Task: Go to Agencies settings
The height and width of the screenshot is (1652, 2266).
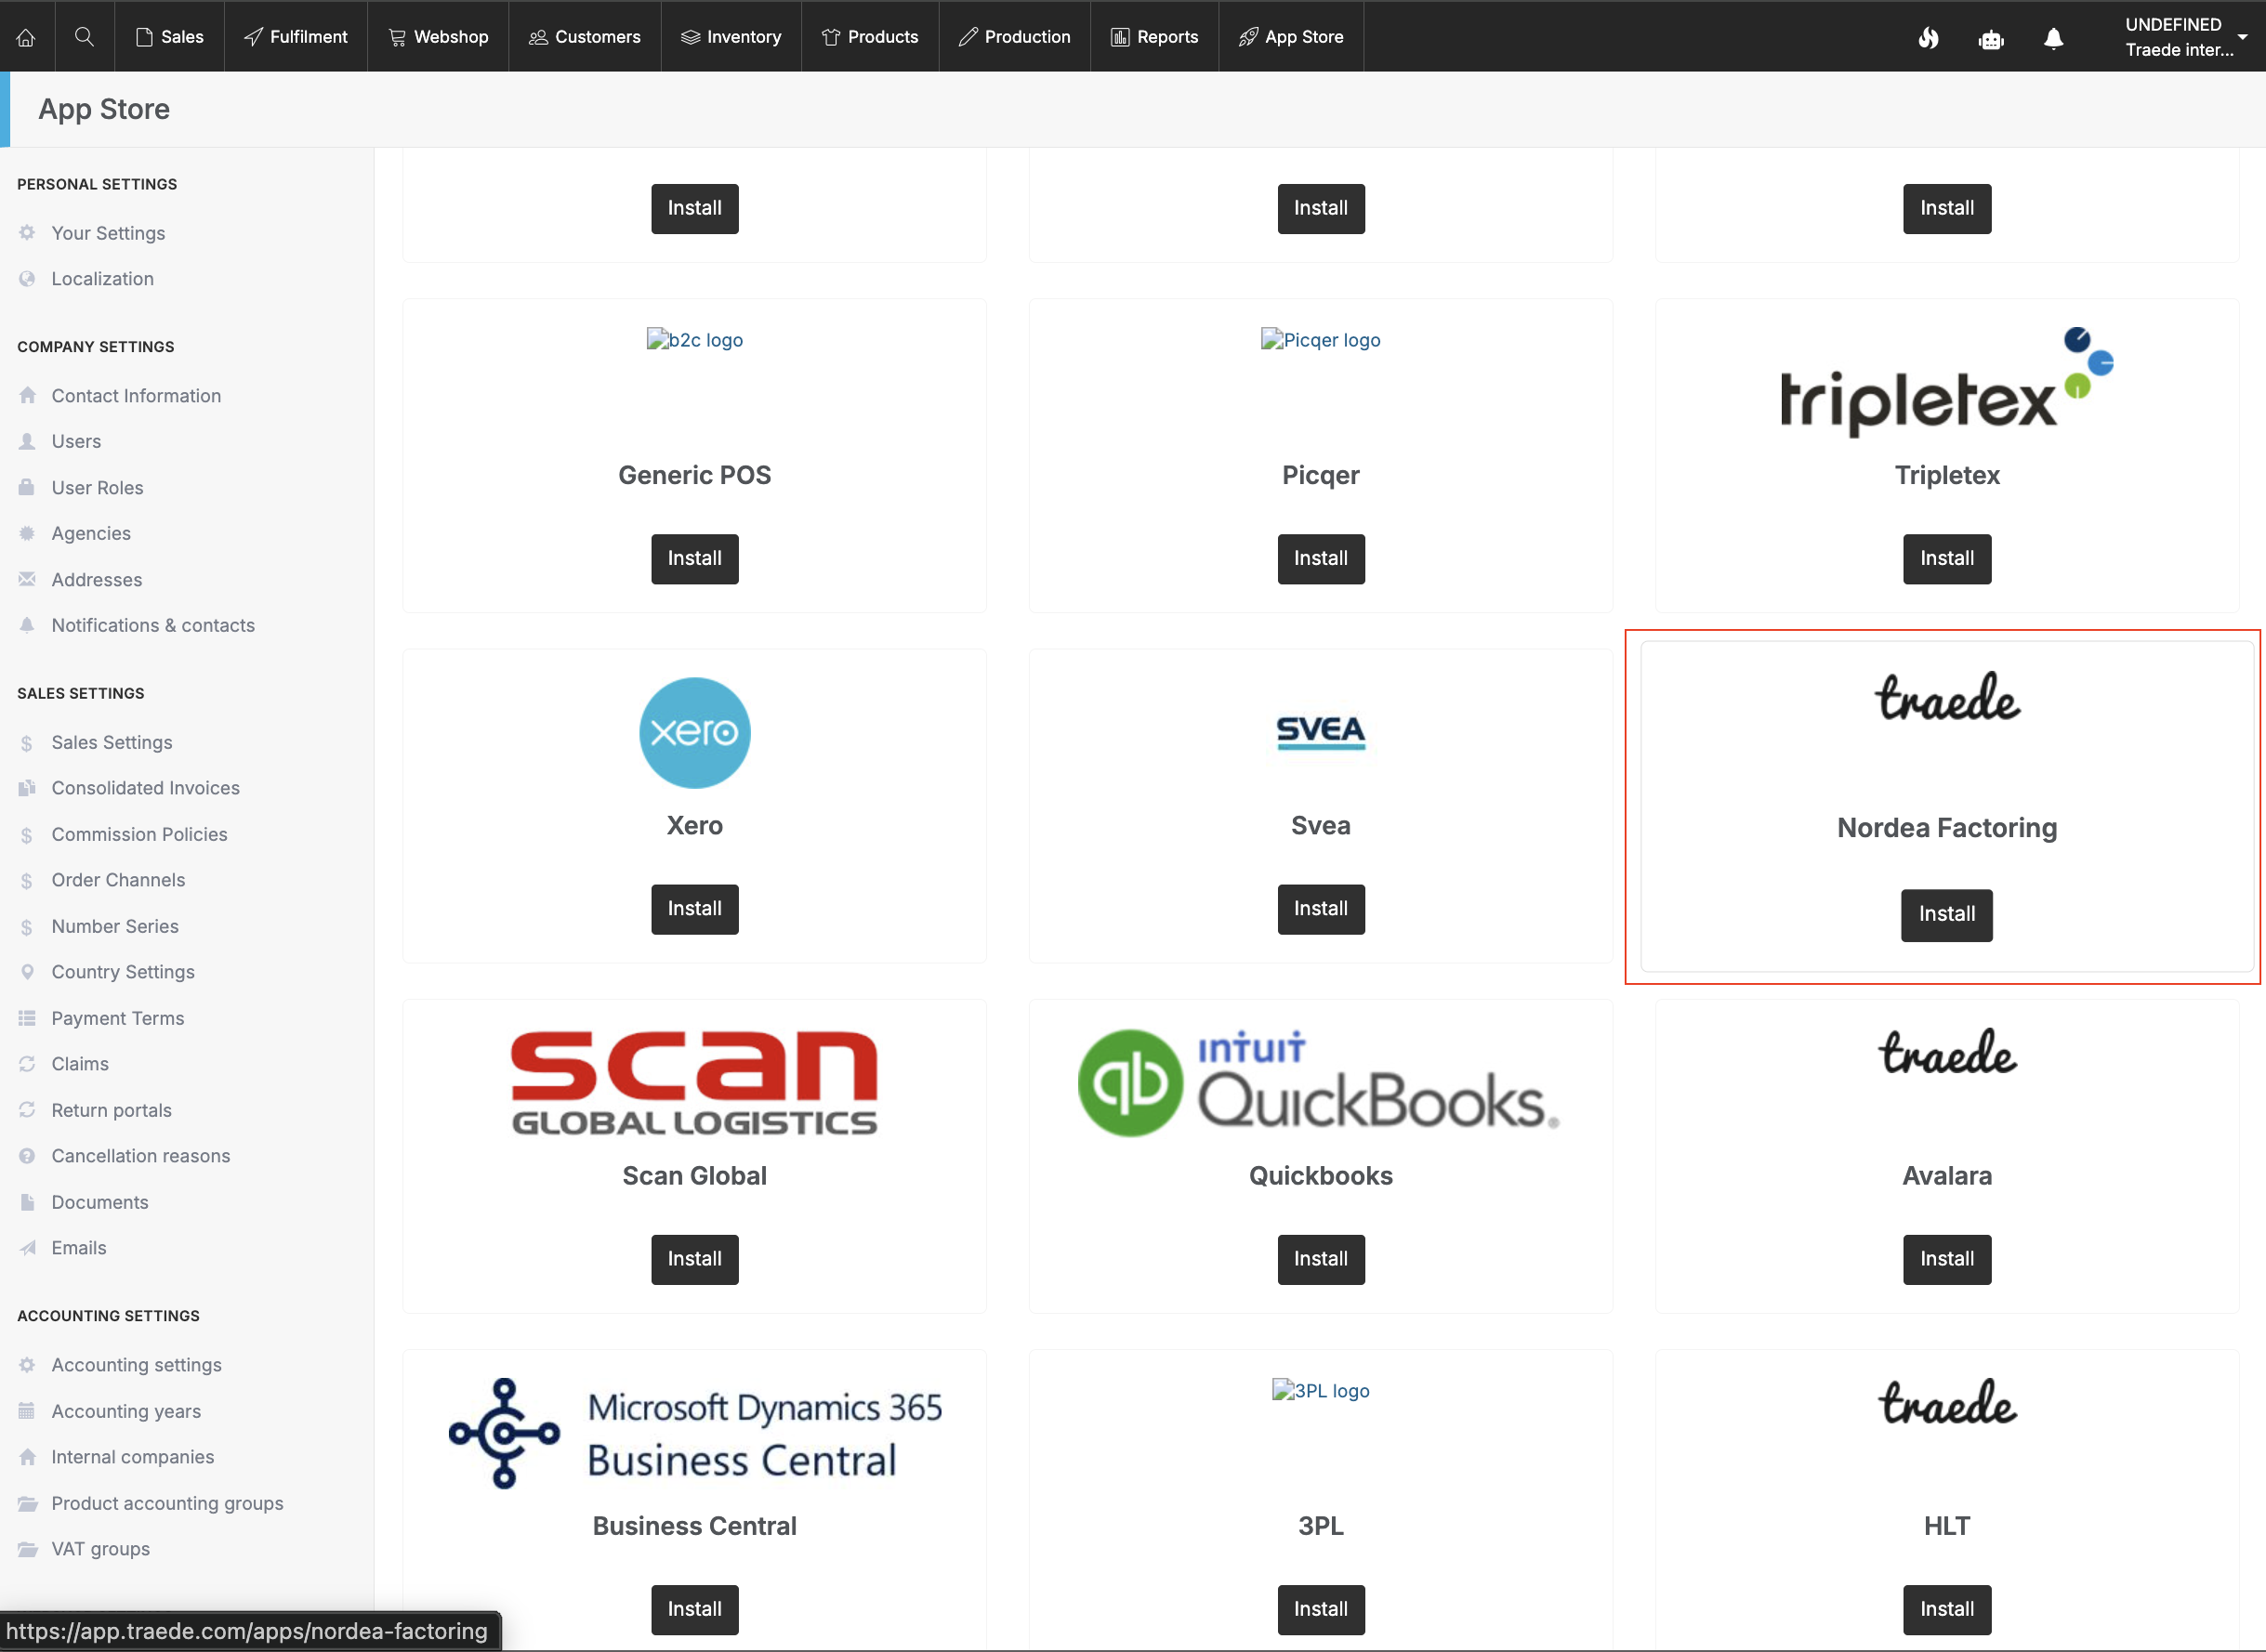Action: pos(91,533)
